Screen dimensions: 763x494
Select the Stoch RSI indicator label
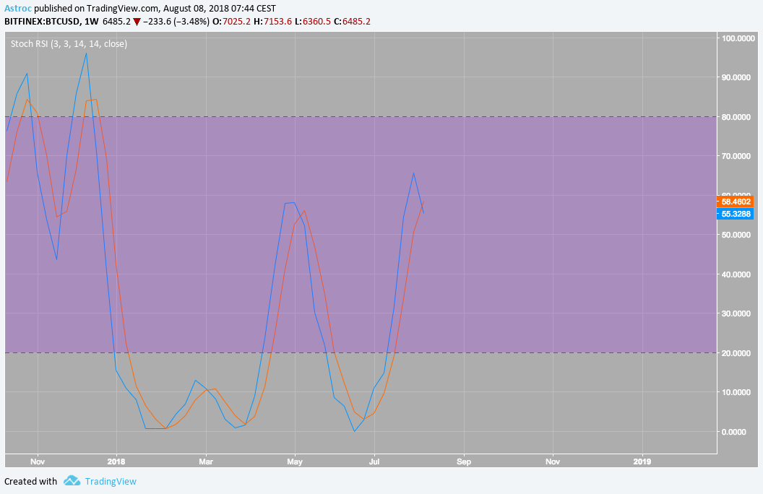tap(69, 44)
